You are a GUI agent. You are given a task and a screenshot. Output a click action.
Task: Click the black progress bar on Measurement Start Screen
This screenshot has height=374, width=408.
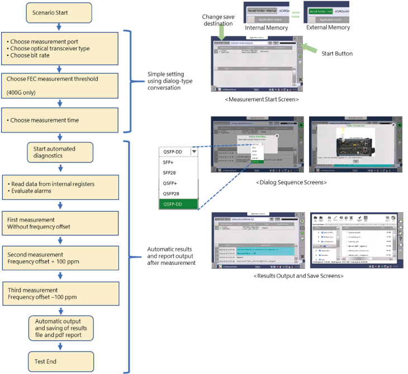(288, 43)
